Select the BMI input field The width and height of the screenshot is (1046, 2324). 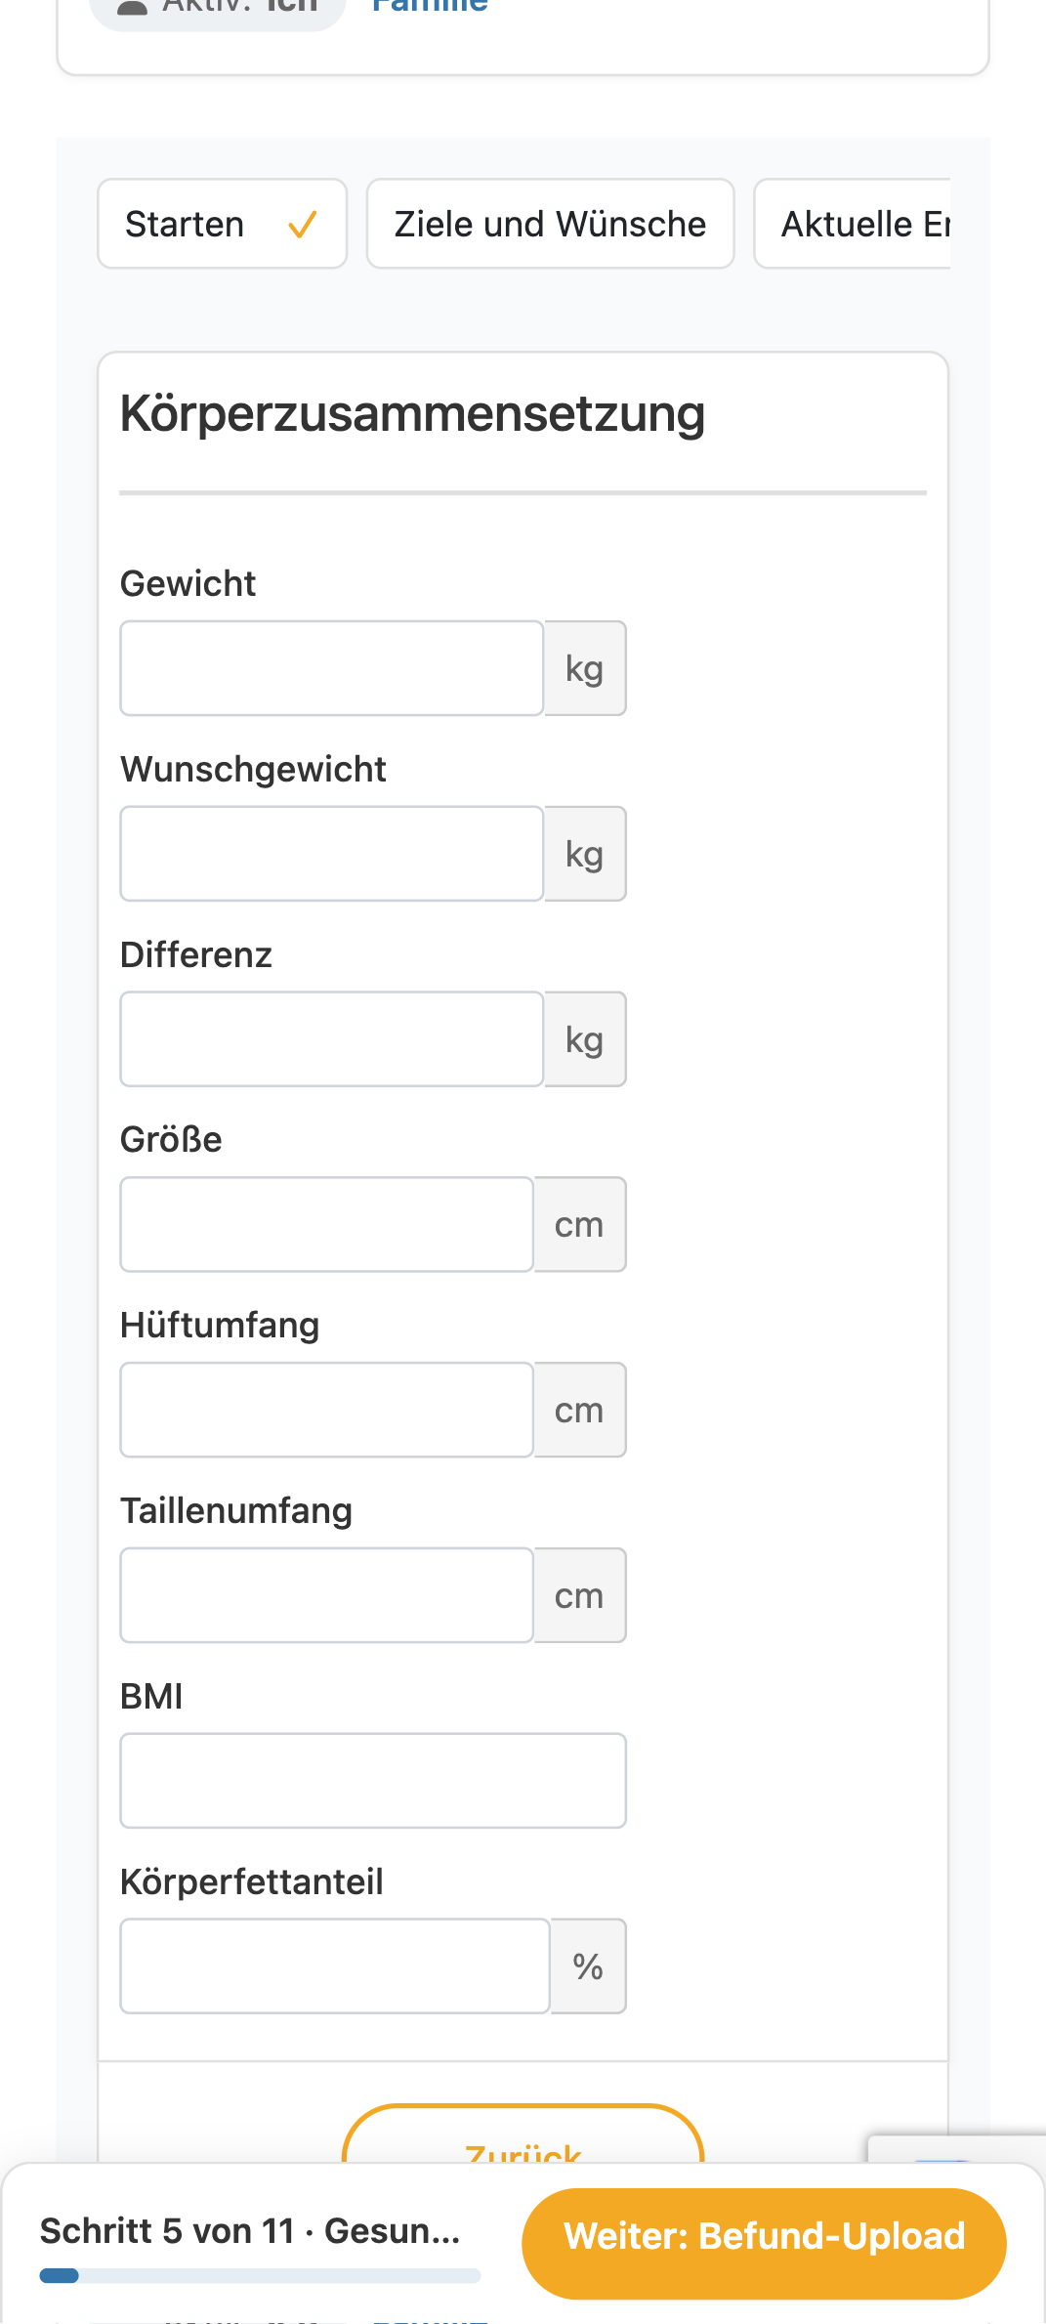[x=373, y=1781]
